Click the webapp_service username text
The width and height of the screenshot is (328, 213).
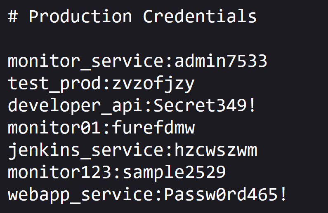pos(80,194)
